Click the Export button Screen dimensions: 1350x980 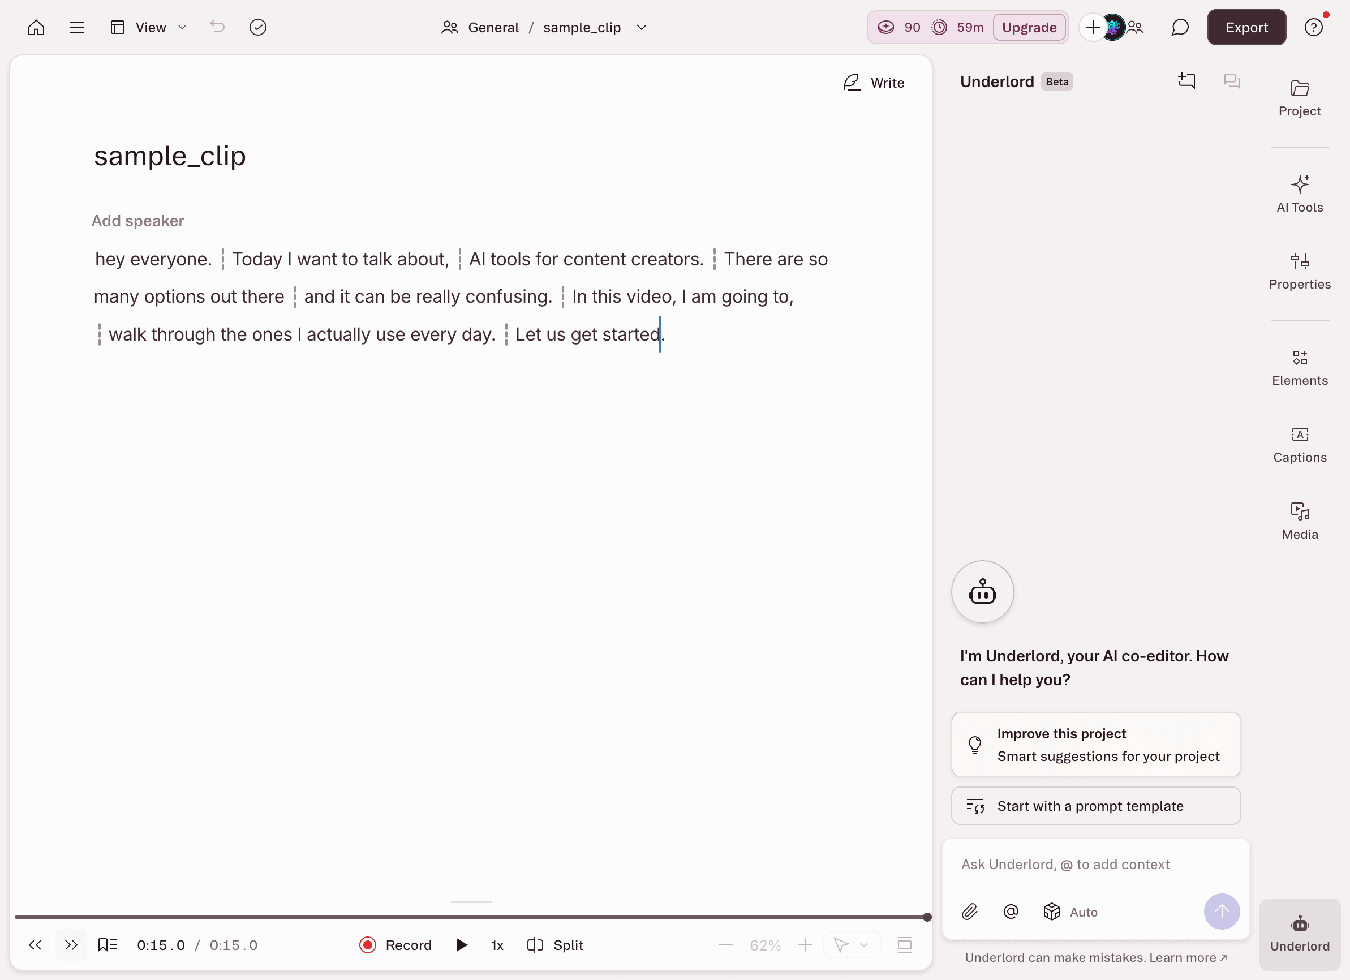click(x=1246, y=27)
